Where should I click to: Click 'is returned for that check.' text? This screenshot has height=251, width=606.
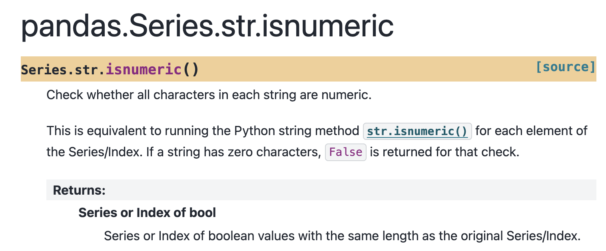pos(444,153)
